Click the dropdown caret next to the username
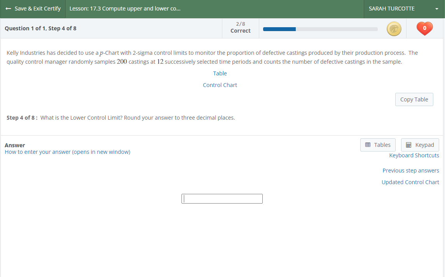Screen dimensions: 445x277 pos(437,8)
